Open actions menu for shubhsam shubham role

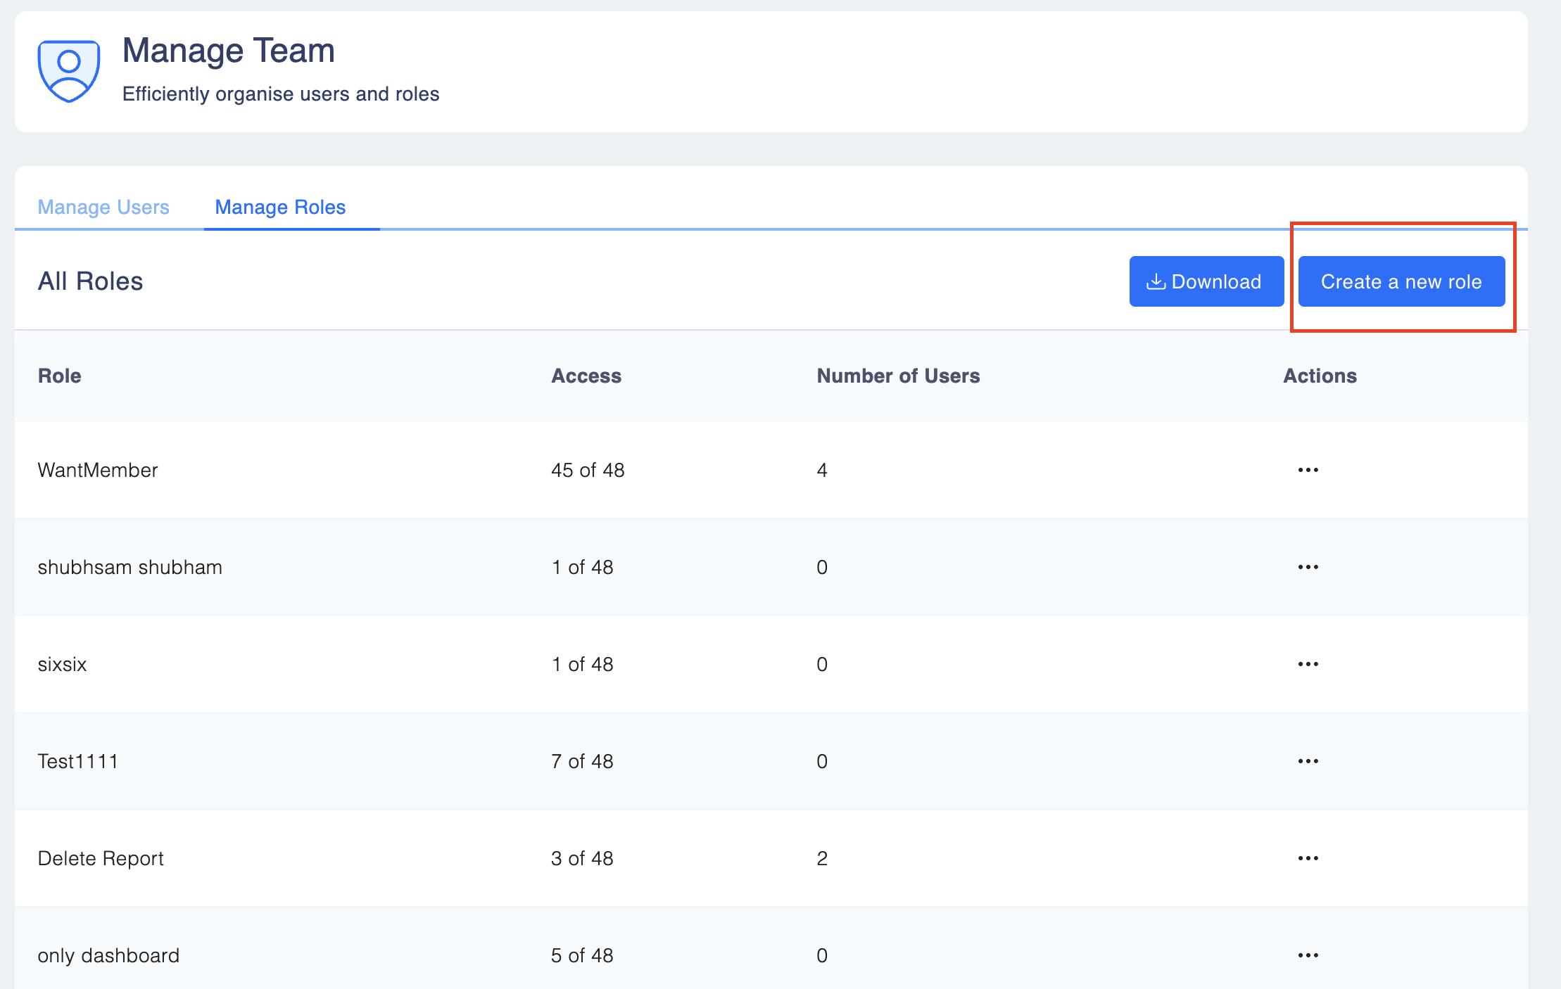pyautogui.click(x=1308, y=567)
